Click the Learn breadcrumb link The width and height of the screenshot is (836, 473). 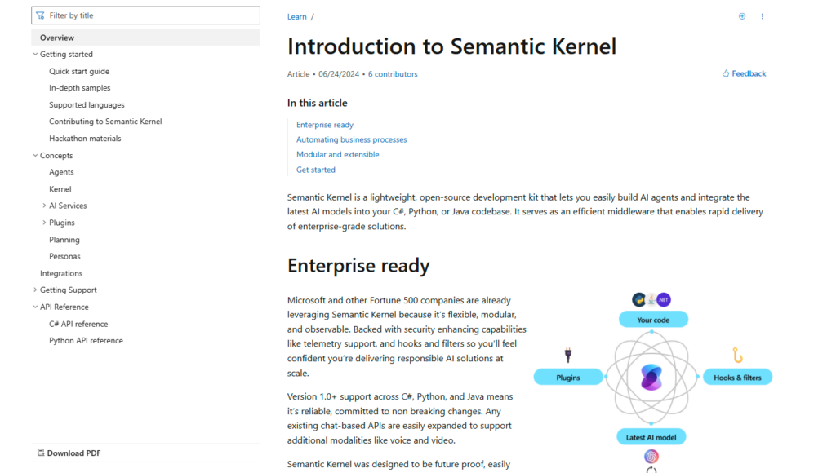(297, 16)
